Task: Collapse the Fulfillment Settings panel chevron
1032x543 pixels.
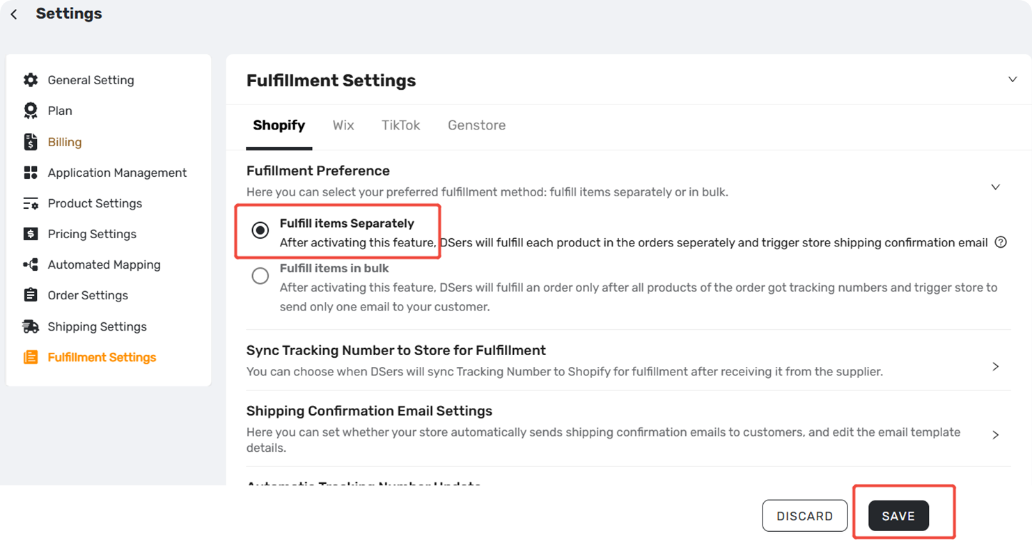Action: [1013, 79]
